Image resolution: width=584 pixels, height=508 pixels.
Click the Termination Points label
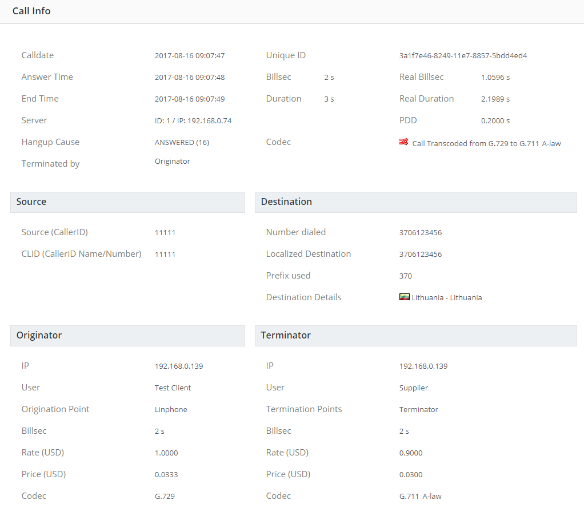coord(304,409)
